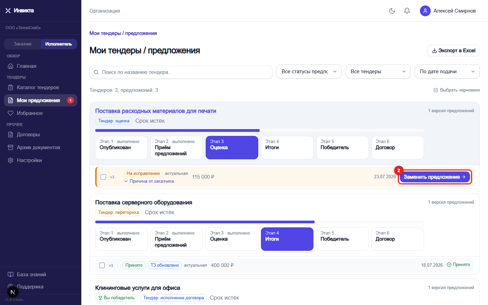Click Тендер: исполнение договора tag
The height and width of the screenshot is (305, 488).
[174, 298]
